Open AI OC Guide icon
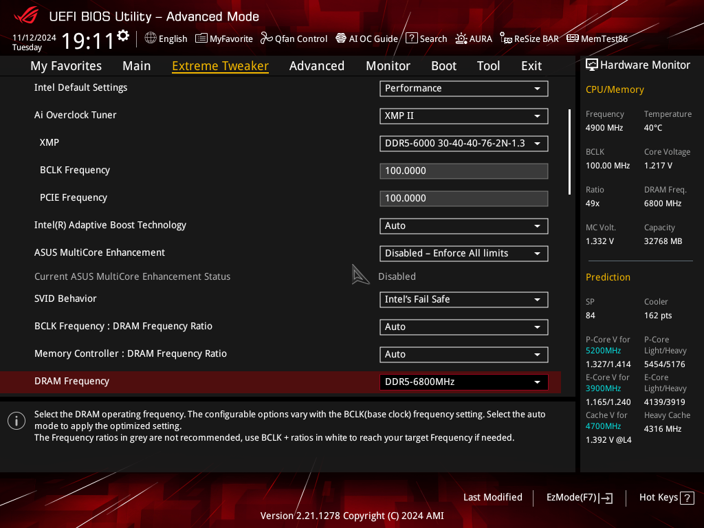 (x=341, y=38)
